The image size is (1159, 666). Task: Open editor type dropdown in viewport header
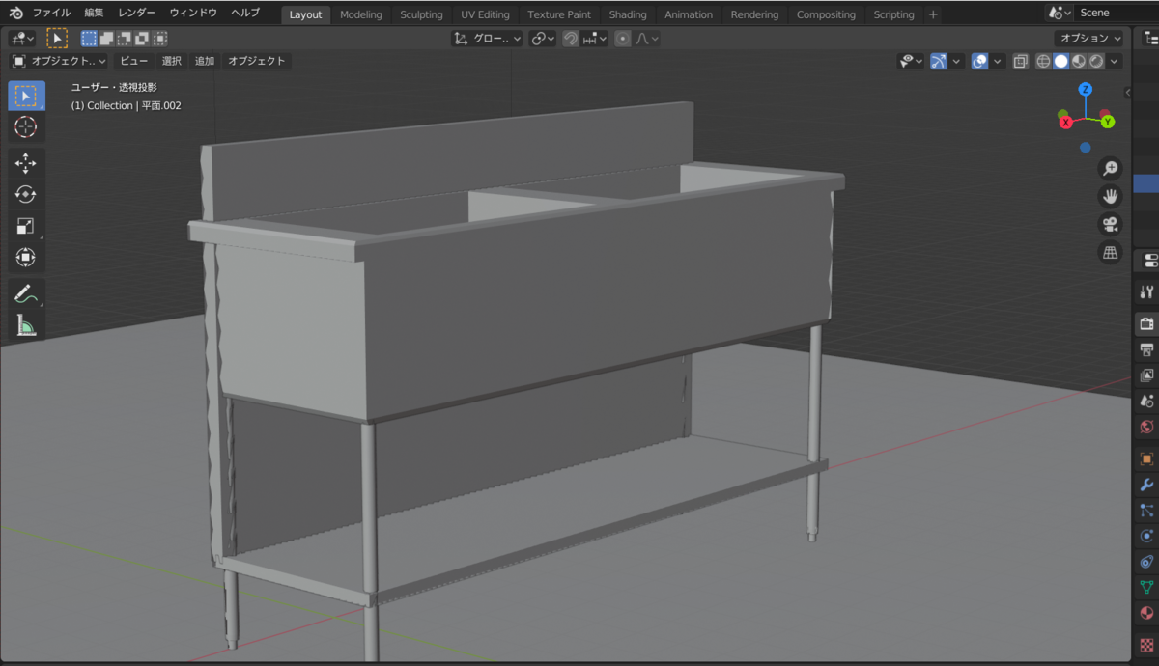coord(22,39)
